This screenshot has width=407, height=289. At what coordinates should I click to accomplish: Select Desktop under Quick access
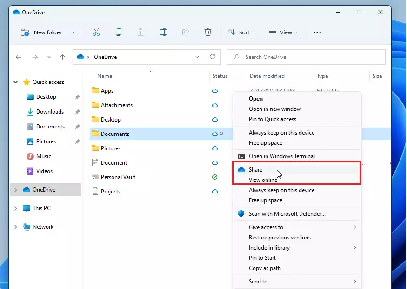coord(46,97)
